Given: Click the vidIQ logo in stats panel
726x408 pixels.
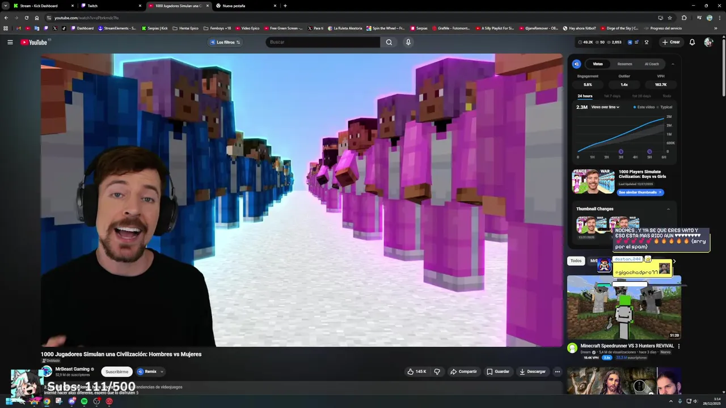Looking at the screenshot, I should tap(576, 64).
